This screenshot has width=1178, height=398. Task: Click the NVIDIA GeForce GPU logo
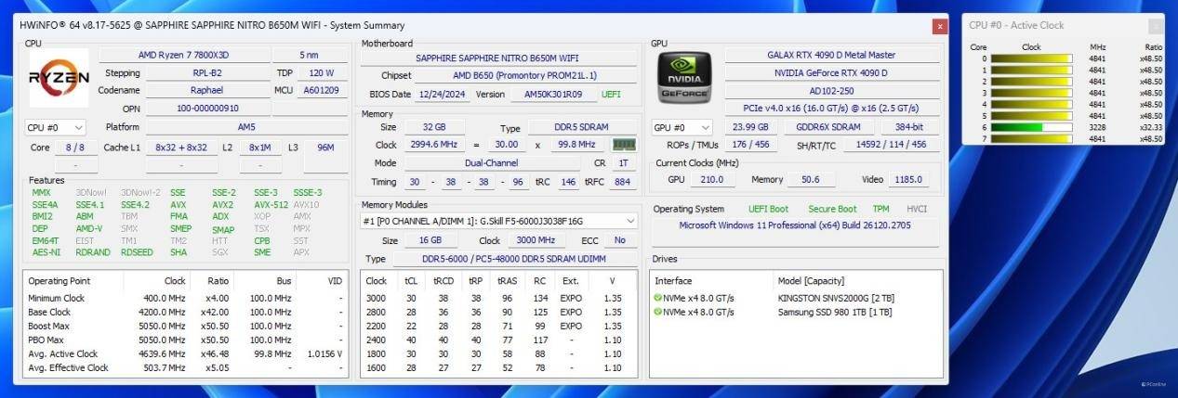pyautogui.click(x=684, y=77)
